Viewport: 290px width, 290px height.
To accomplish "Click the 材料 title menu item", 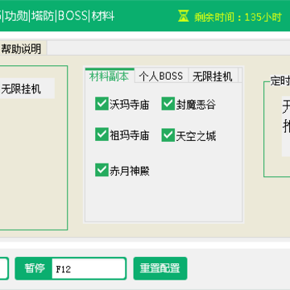I will [x=103, y=16].
